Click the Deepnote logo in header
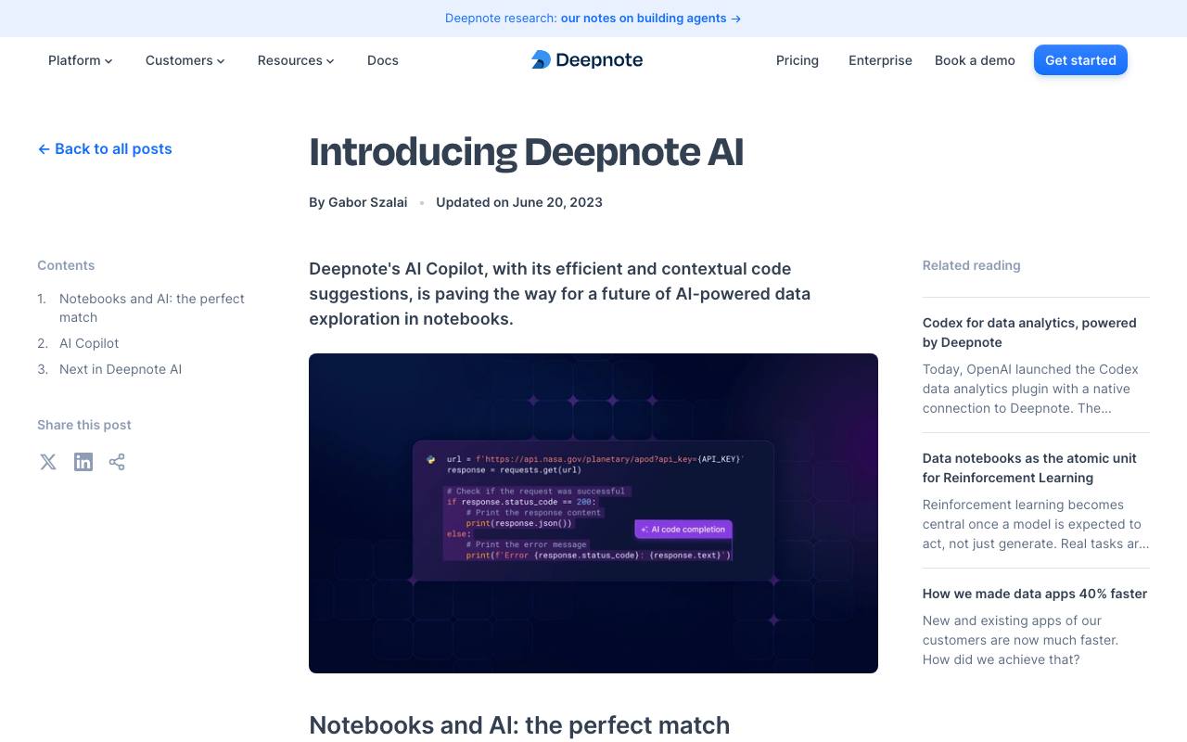This screenshot has width=1187, height=742. click(x=587, y=60)
